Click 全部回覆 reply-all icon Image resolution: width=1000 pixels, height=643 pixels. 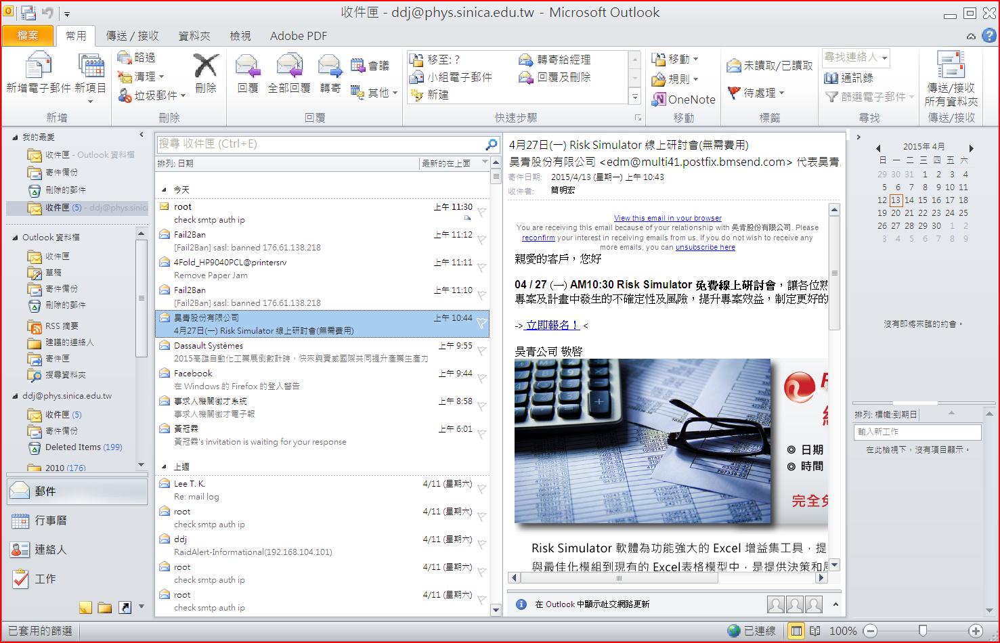coord(289,73)
